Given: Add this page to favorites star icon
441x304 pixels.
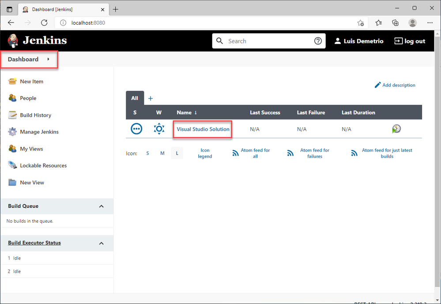Looking at the screenshot, I should point(361,23).
